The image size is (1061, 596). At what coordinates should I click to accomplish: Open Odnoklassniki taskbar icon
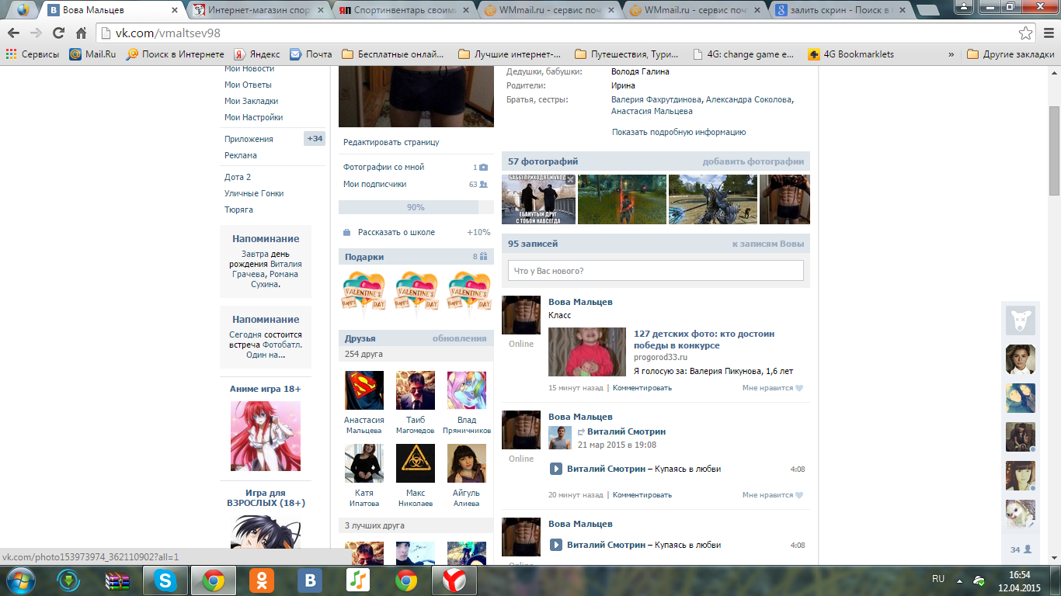(261, 580)
